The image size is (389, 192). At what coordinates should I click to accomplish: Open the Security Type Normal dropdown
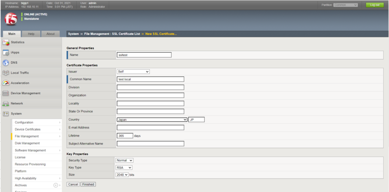125,161
